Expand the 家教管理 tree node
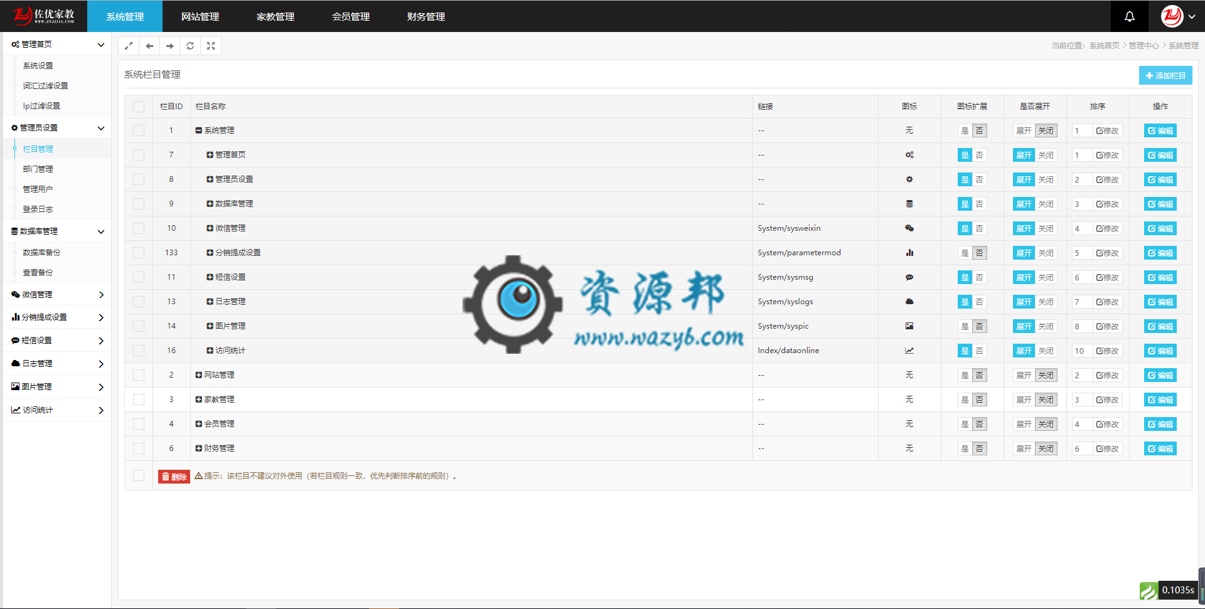The height and width of the screenshot is (609, 1205). pyautogui.click(x=198, y=400)
